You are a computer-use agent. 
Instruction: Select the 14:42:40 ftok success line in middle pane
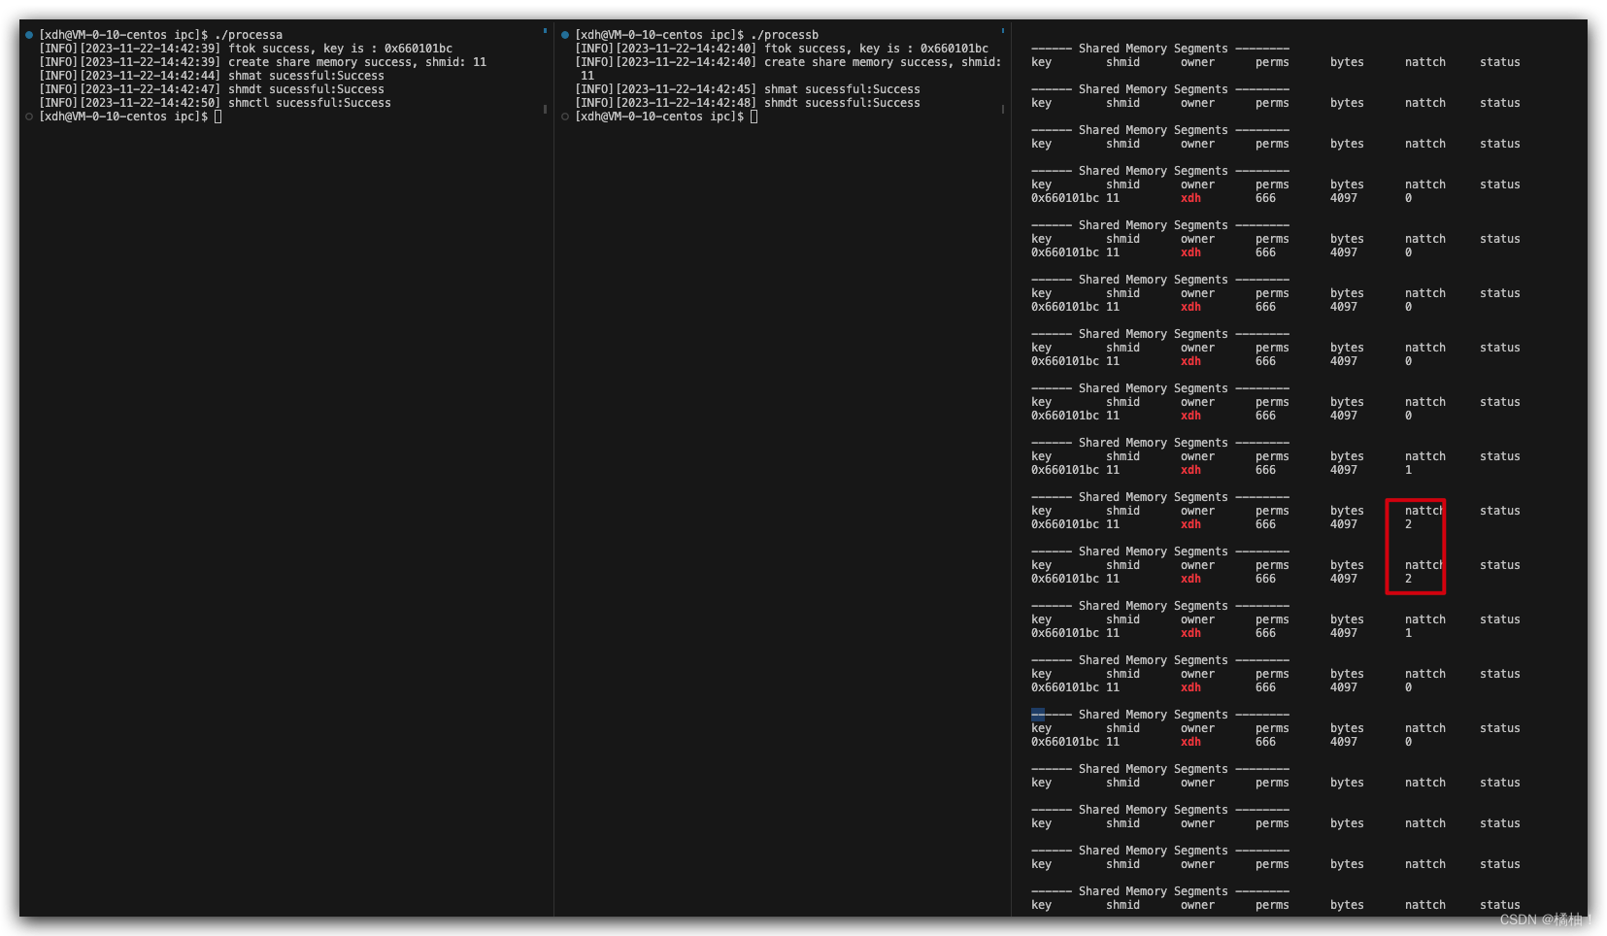(782, 49)
